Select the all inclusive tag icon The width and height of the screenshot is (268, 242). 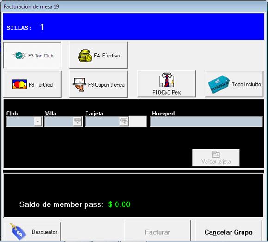[219, 84]
